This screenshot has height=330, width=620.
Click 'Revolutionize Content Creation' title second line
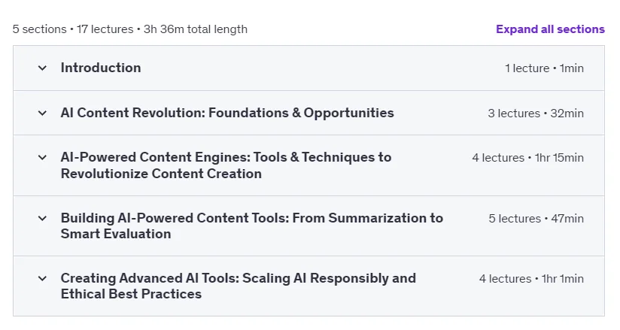161,174
